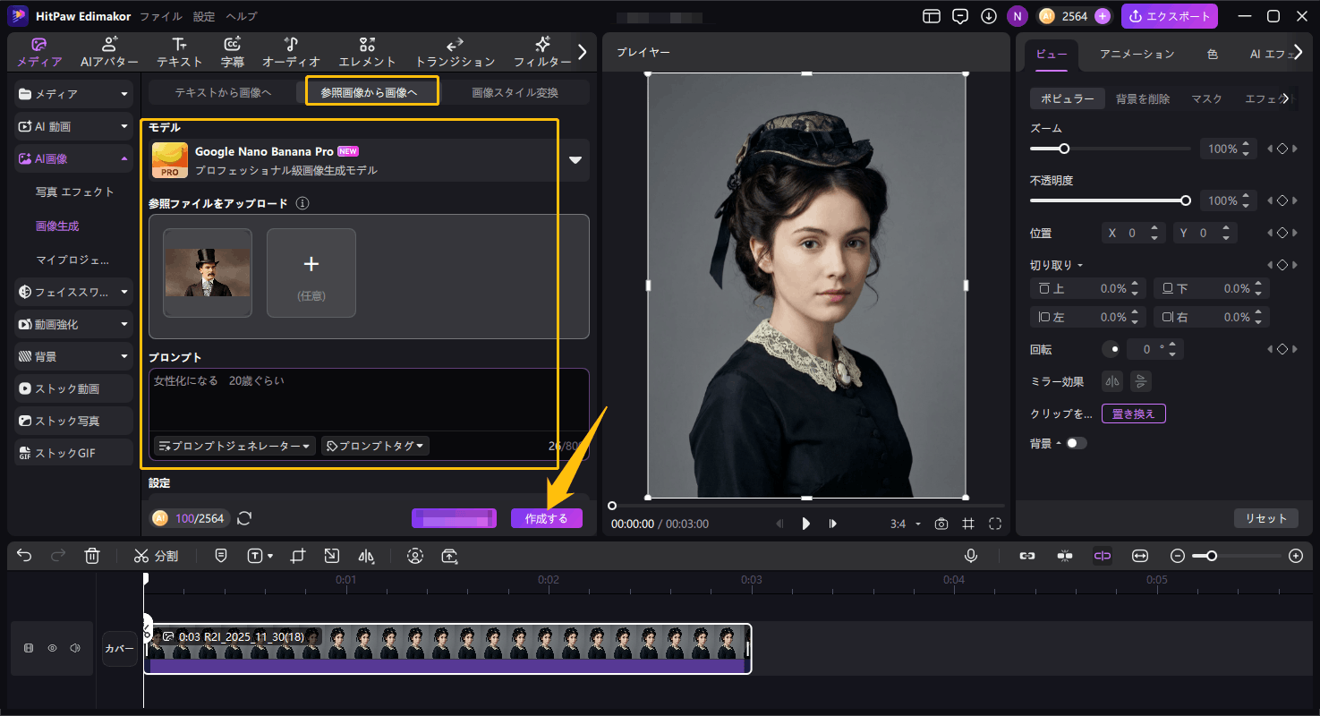
Task: Toggle vertical mirror effect for the clip
Action: [x=1140, y=380]
